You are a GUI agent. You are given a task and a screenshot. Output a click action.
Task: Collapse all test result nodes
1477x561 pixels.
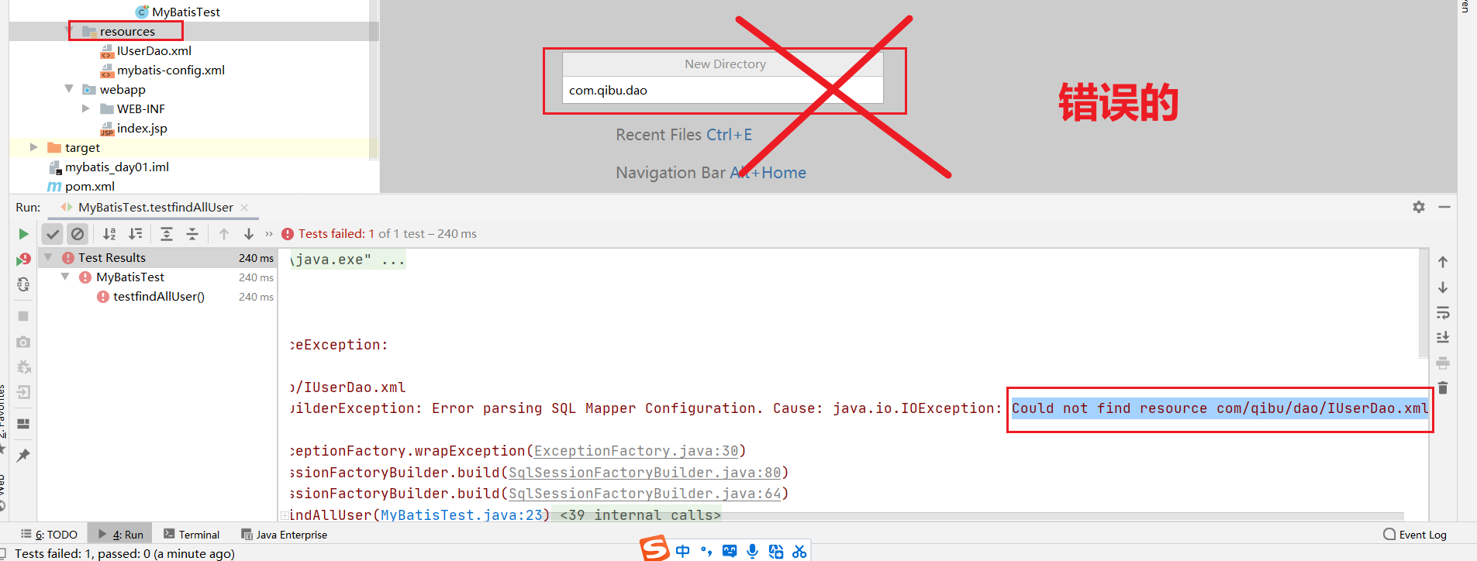[x=192, y=234]
